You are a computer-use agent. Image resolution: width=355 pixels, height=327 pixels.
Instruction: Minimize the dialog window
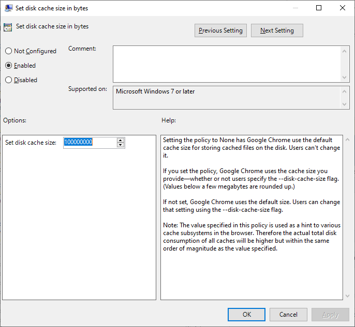(295, 8)
